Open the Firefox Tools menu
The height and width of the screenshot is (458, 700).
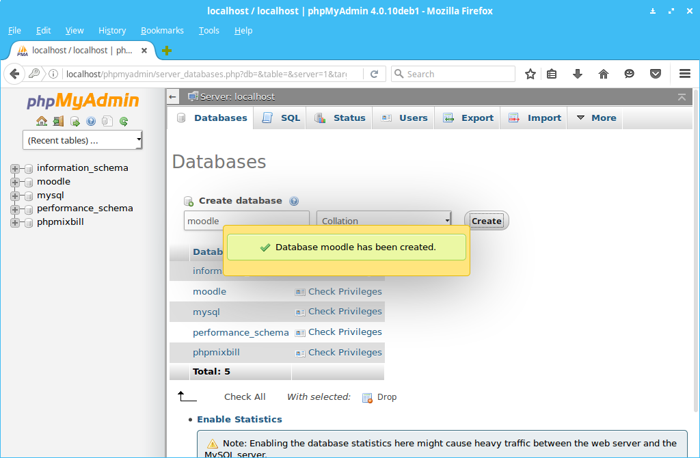209,30
